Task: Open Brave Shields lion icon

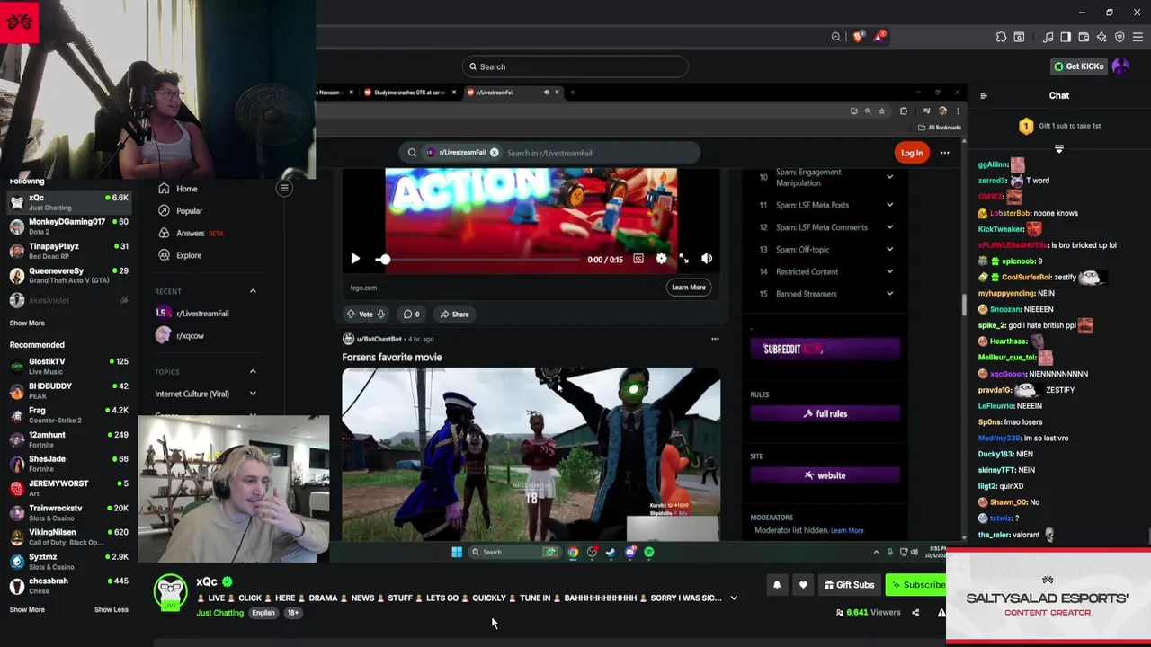Action: coord(858,37)
